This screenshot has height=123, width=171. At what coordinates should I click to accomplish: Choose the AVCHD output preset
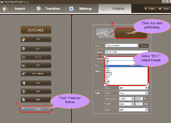click(x=36, y=30)
